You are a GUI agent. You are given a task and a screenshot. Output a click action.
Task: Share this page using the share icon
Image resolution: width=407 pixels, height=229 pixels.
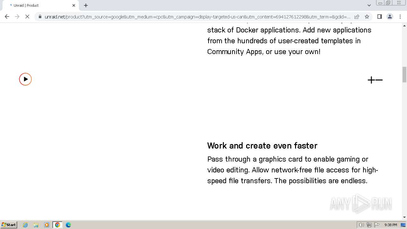pos(357,17)
